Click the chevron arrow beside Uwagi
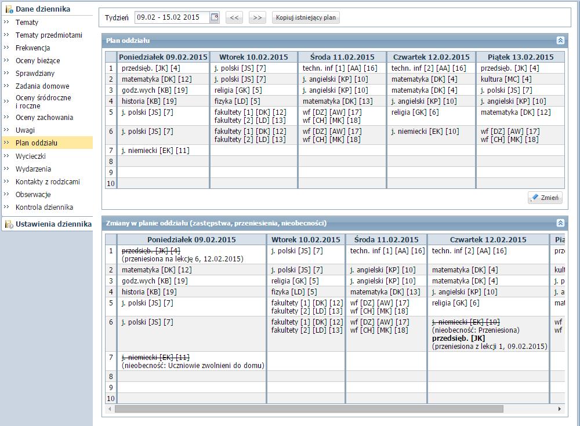 (6, 130)
